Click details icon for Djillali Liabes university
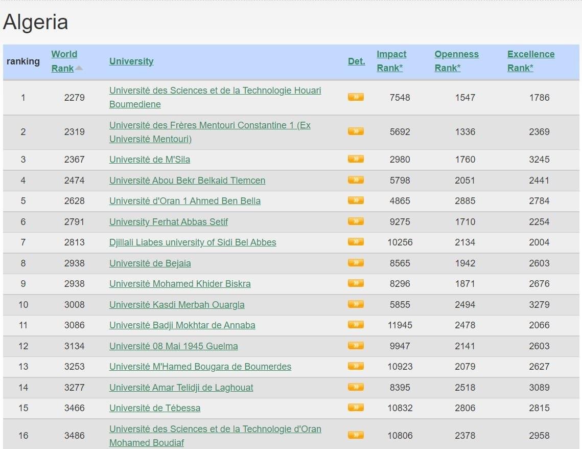This screenshot has width=582, height=449. [x=356, y=242]
